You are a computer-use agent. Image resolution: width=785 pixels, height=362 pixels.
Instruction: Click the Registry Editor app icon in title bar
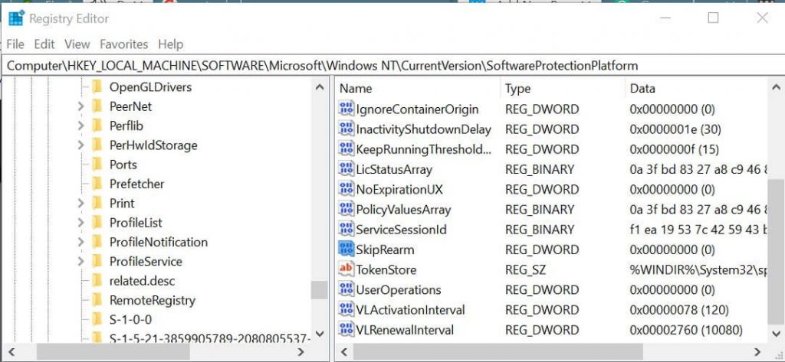(x=16, y=18)
